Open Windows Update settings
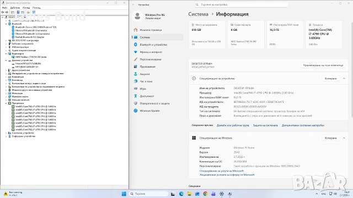353x198 pixels. tap(158, 111)
